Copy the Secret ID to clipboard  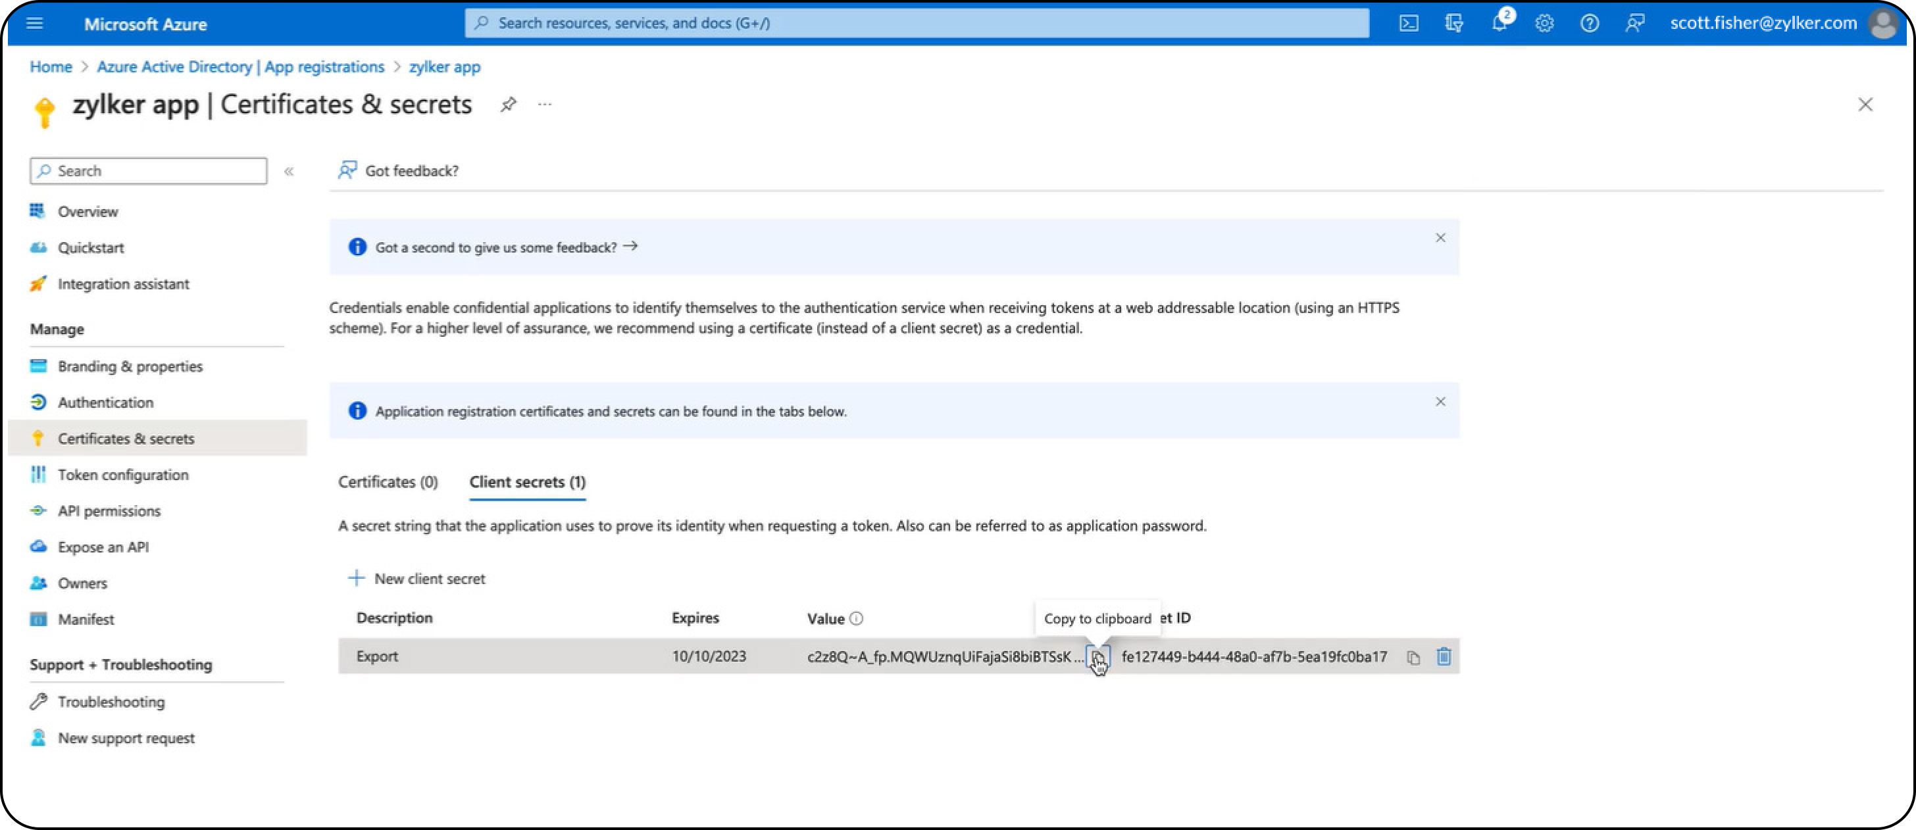tap(1413, 658)
